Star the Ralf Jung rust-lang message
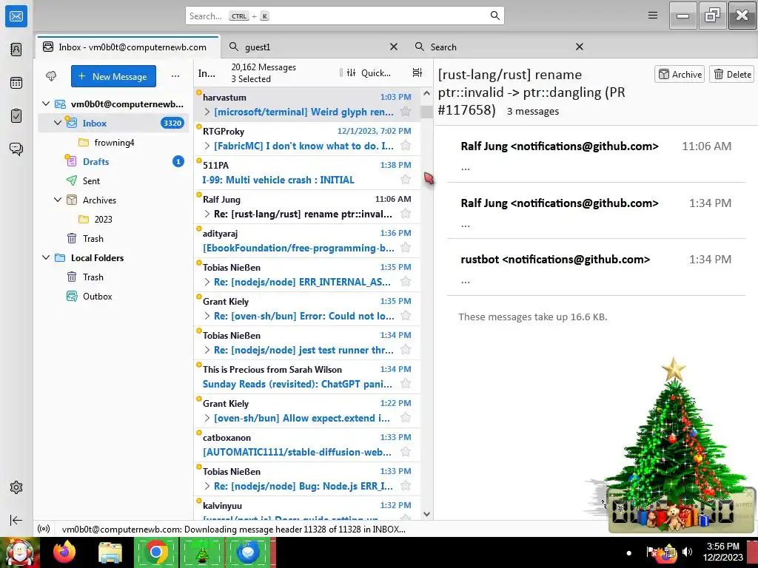This screenshot has width=758, height=568. click(x=406, y=214)
